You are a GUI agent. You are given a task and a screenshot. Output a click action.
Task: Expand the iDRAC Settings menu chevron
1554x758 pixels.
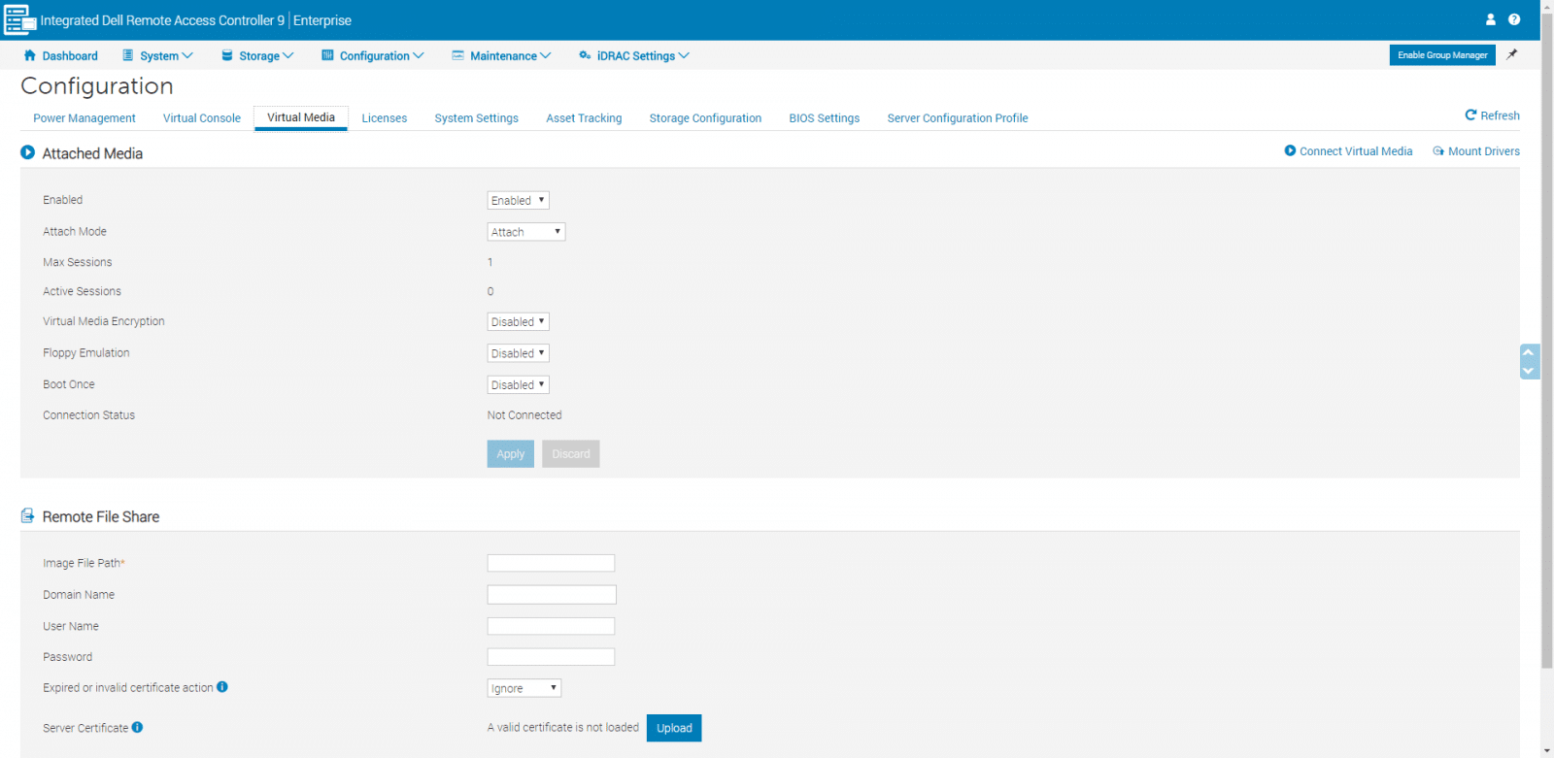pos(684,55)
